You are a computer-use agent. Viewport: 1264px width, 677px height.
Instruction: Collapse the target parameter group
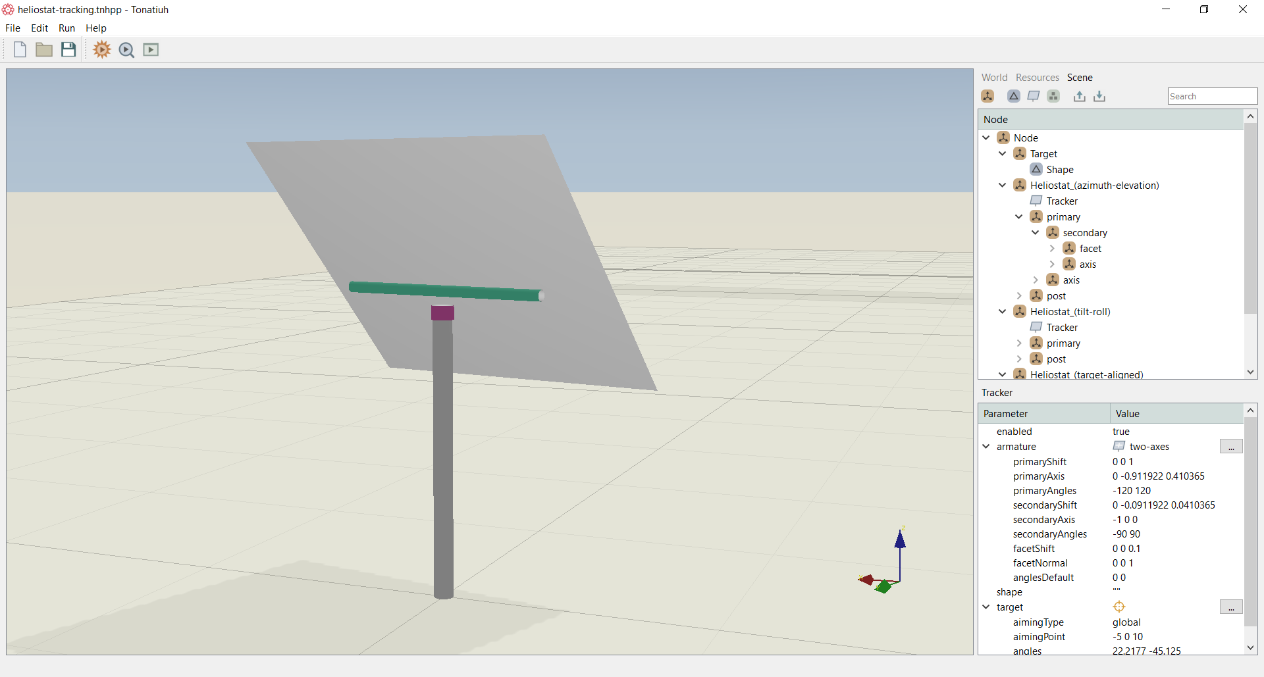click(986, 607)
